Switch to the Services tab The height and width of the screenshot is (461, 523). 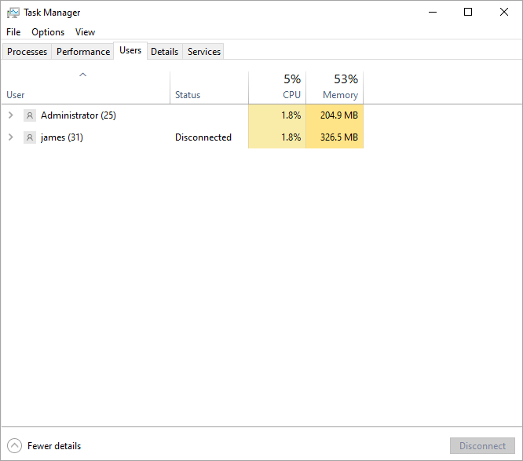pos(204,52)
